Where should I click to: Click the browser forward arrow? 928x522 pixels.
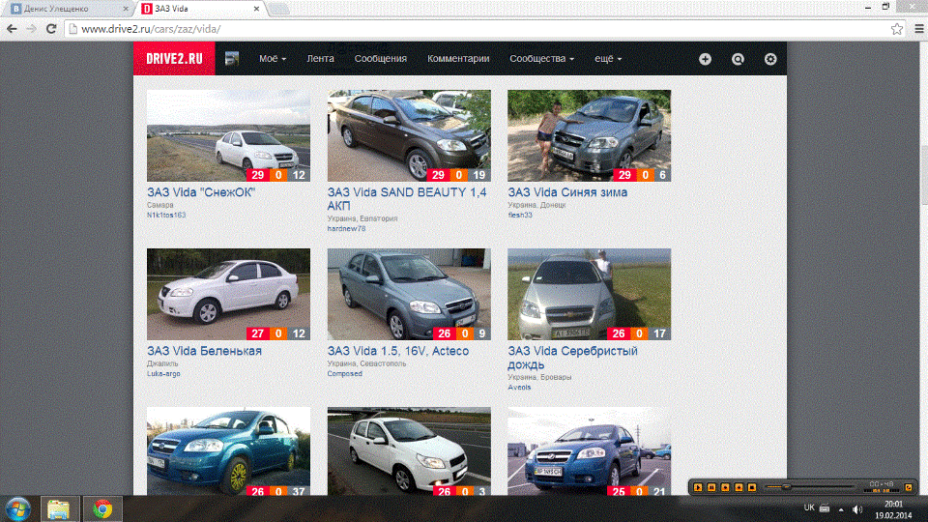pyautogui.click(x=31, y=28)
